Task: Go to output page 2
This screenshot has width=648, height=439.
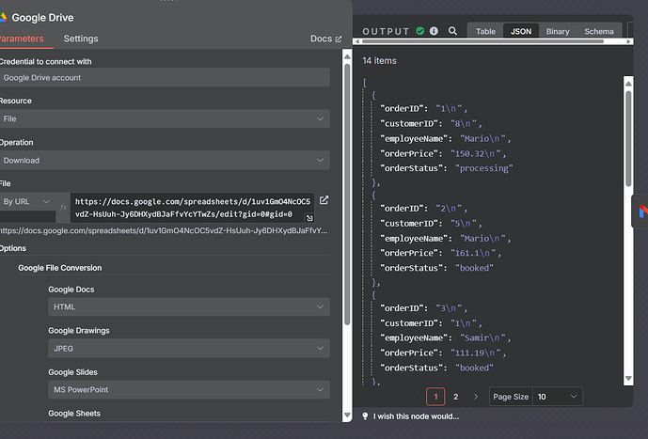Action: (455, 397)
